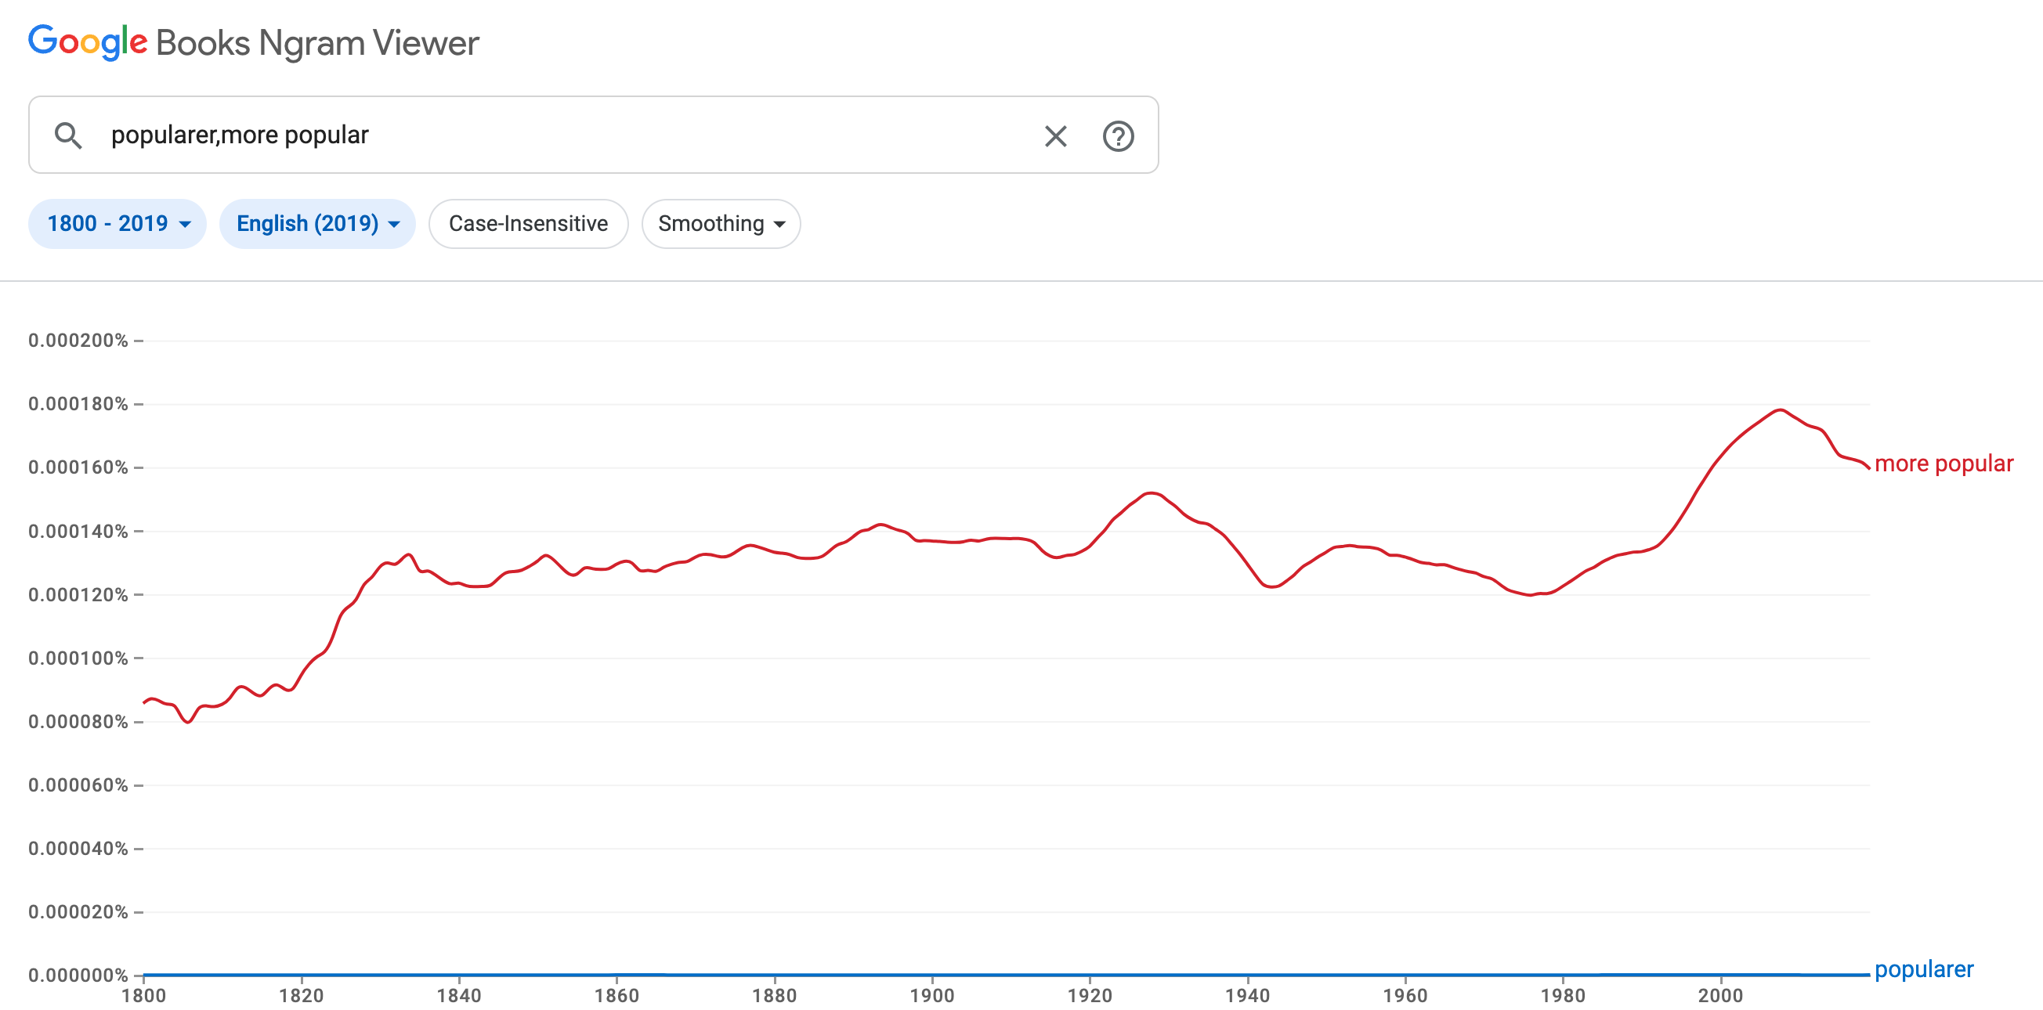Enable case sensitivity for the search
Viewport: 2043px width, 1010px height.
528,224
